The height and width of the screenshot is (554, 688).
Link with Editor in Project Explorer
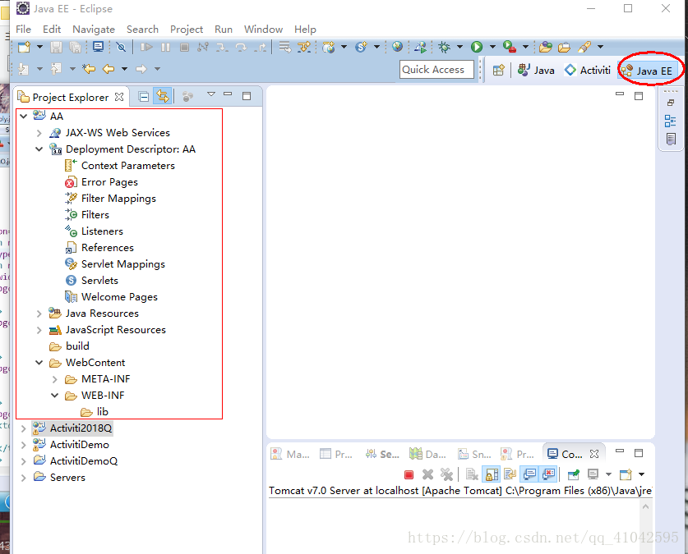point(162,96)
